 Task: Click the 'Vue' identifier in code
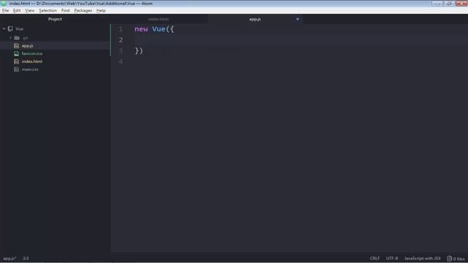[x=159, y=29]
